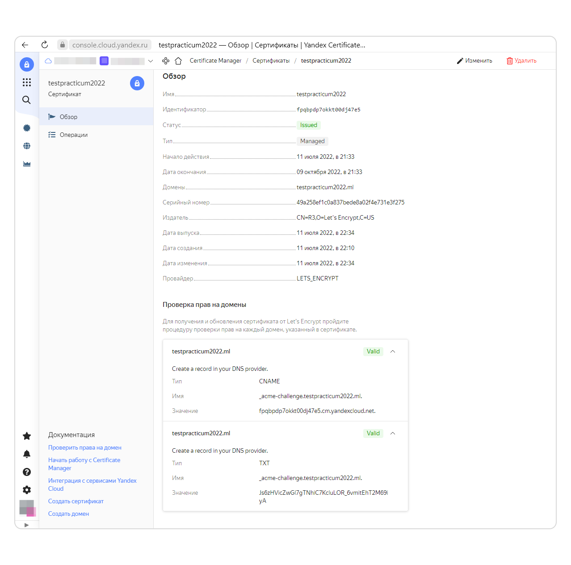Click the purple folder square icon
Viewport: 571px width, 565px height.
click(x=104, y=61)
